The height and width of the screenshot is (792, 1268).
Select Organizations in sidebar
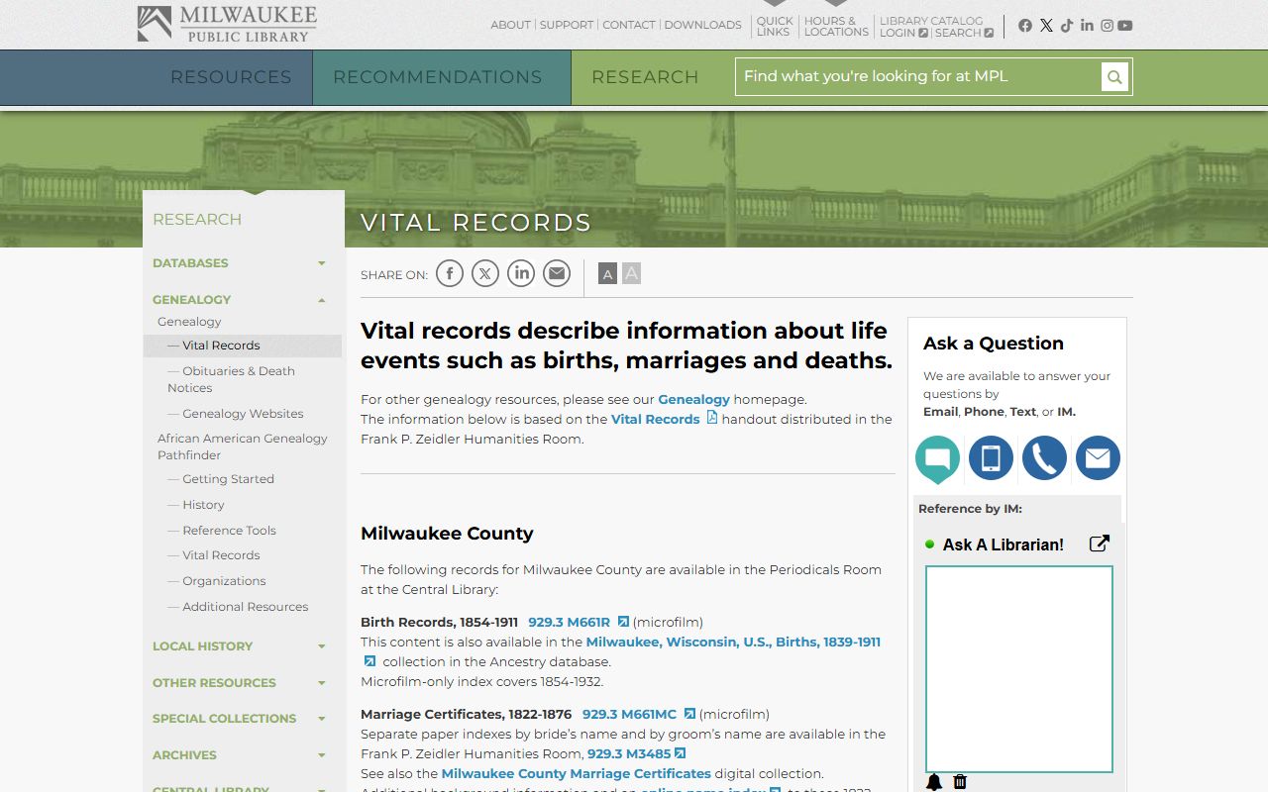(x=224, y=581)
